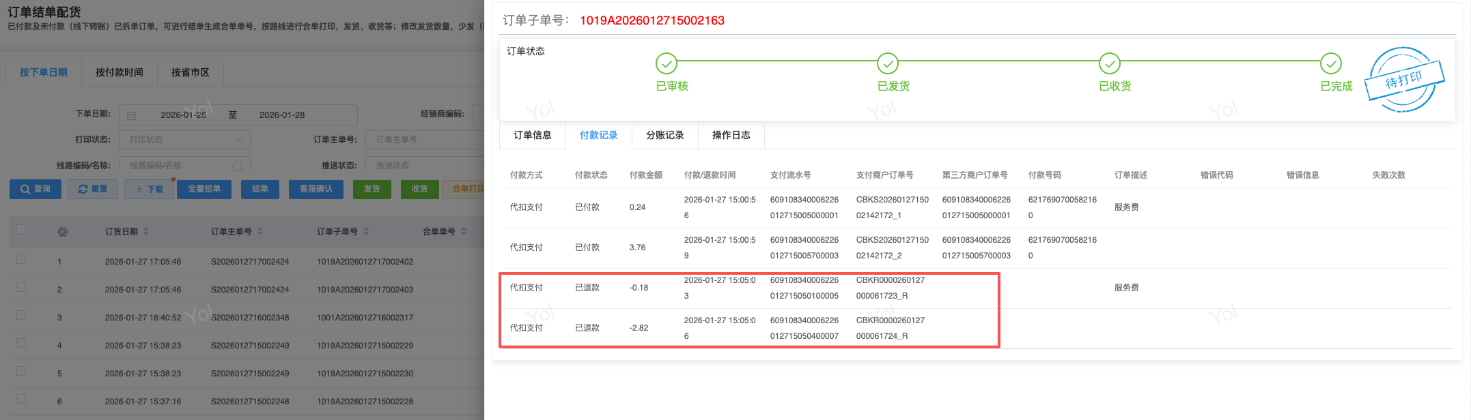Screen dimensions: 1471x420
Task: Click the green 收货 button
Action: 420,189
